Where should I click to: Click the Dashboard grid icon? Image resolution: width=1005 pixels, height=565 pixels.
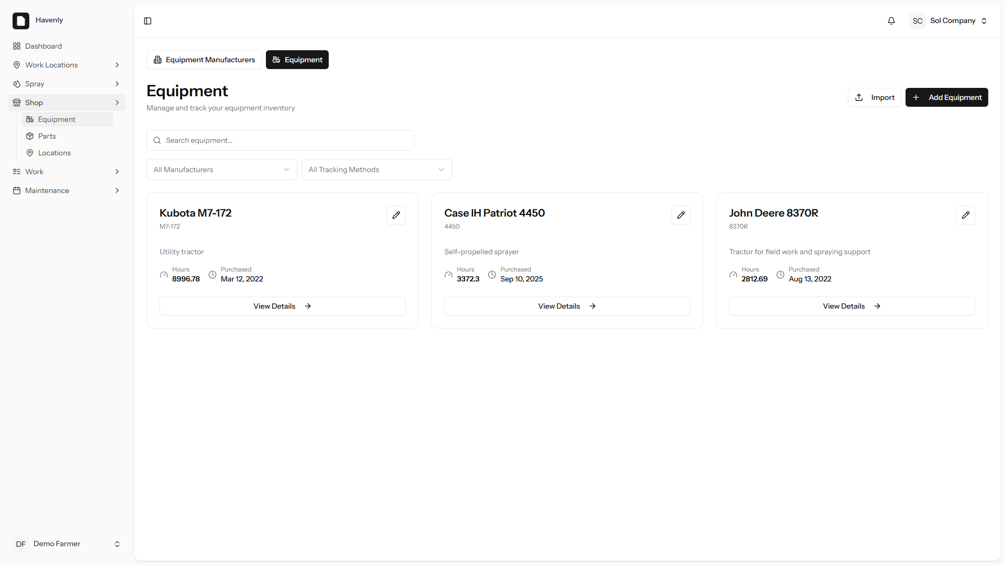pyautogui.click(x=17, y=46)
